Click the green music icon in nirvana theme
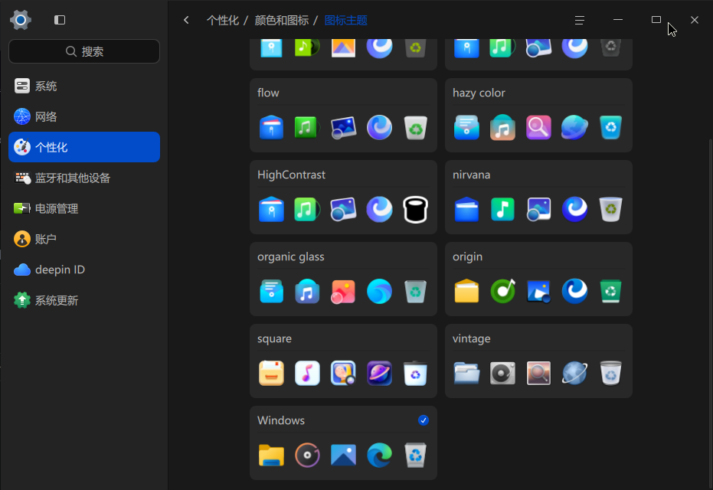Screen dimensions: 713x490 pyautogui.click(x=502, y=209)
